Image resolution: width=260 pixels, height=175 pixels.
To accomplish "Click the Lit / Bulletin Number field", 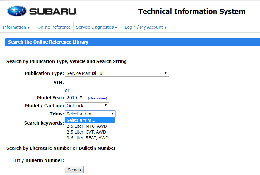I will coord(137,160).
